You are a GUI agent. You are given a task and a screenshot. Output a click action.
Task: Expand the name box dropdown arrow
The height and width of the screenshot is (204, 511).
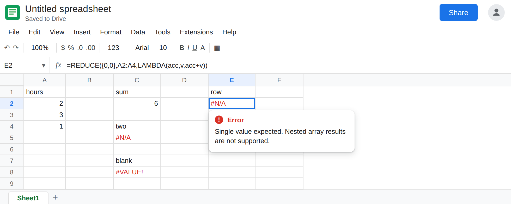pos(44,66)
